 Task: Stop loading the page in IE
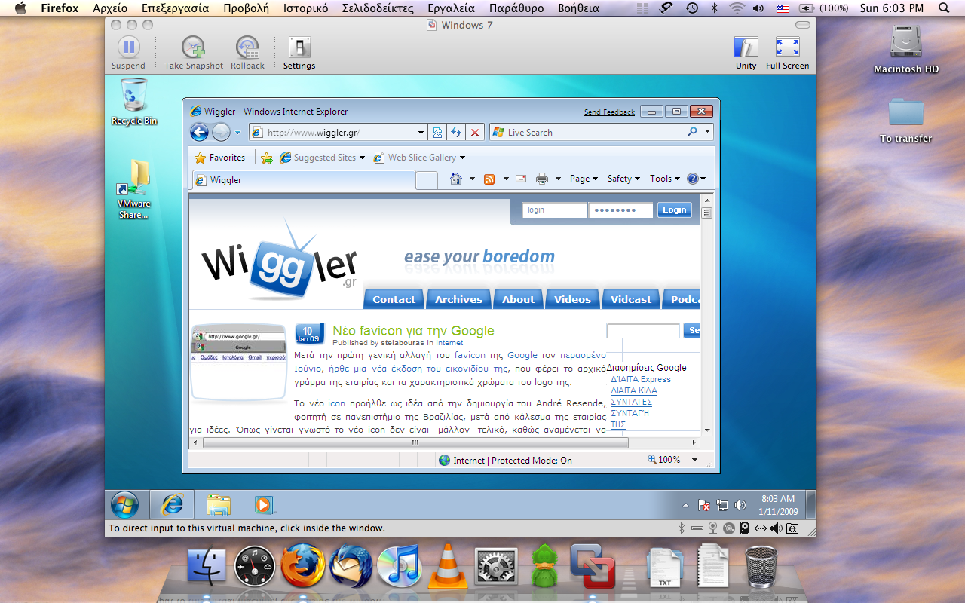tap(475, 133)
